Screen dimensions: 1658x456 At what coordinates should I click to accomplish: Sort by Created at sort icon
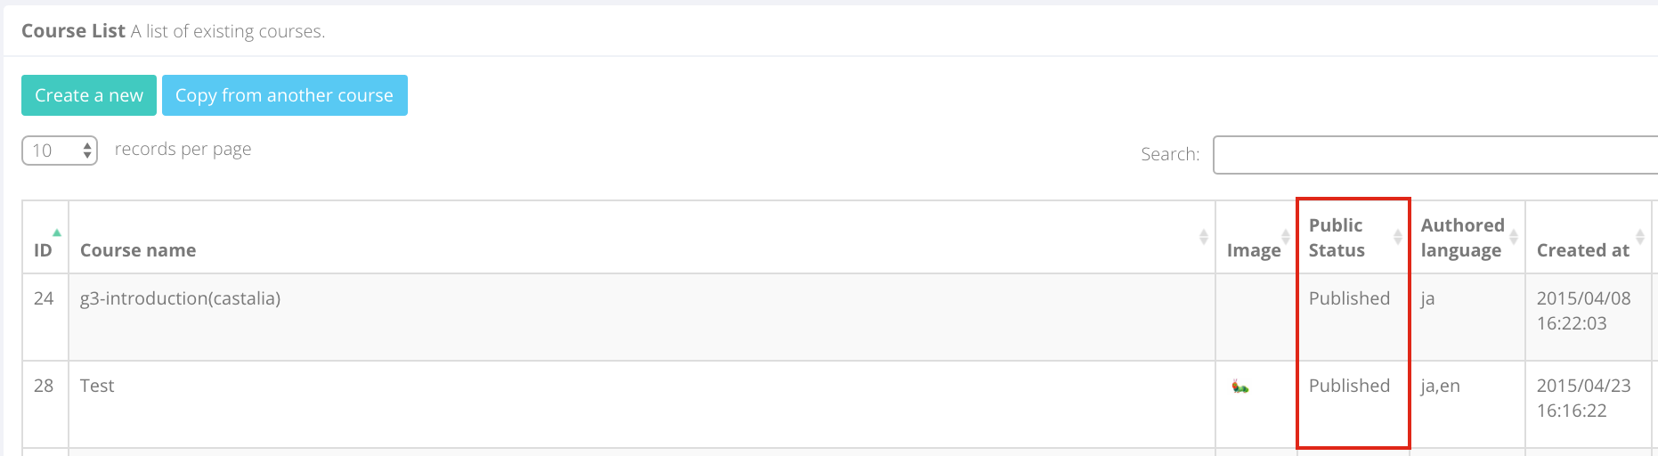click(x=1639, y=237)
